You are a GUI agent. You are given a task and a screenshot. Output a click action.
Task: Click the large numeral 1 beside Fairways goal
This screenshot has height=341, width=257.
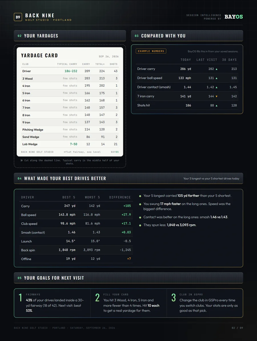point(20,298)
